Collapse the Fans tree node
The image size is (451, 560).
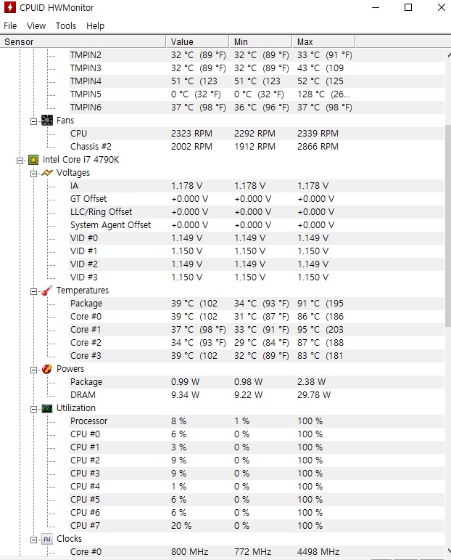(x=33, y=121)
